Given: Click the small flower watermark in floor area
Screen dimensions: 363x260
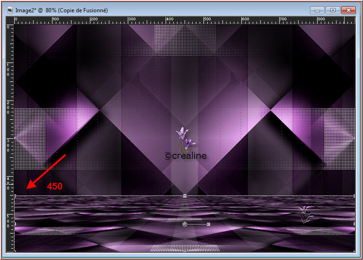Looking at the screenshot, I should 306,214.
